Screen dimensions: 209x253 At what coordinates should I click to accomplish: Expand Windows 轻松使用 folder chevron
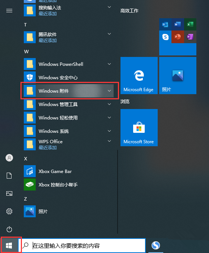click(x=109, y=118)
